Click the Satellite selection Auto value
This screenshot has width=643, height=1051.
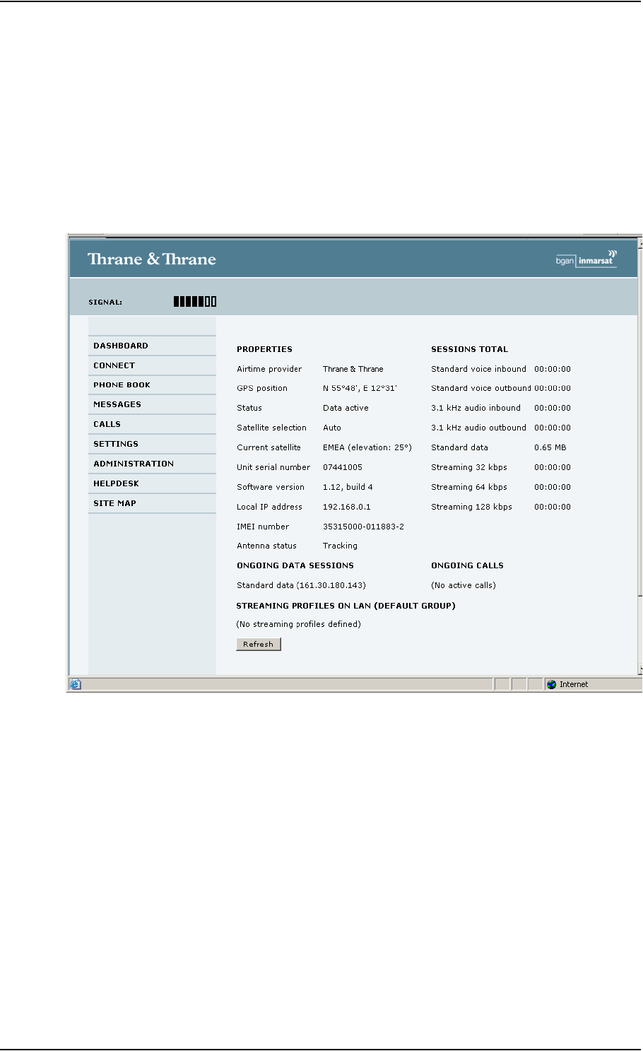tap(331, 428)
